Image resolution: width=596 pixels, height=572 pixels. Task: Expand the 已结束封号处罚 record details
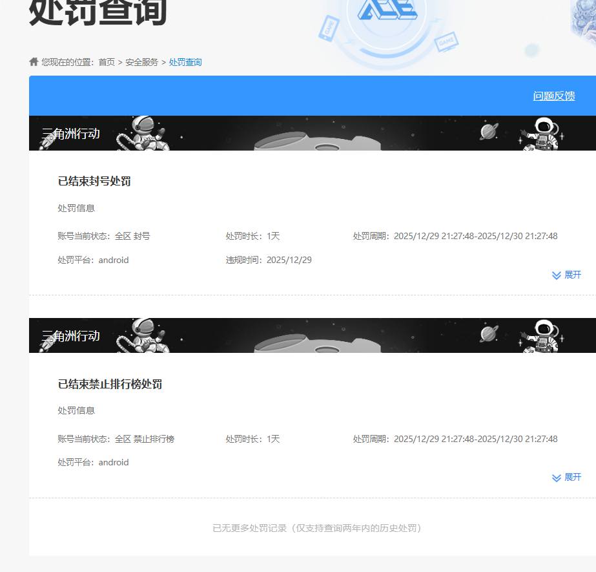click(566, 275)
